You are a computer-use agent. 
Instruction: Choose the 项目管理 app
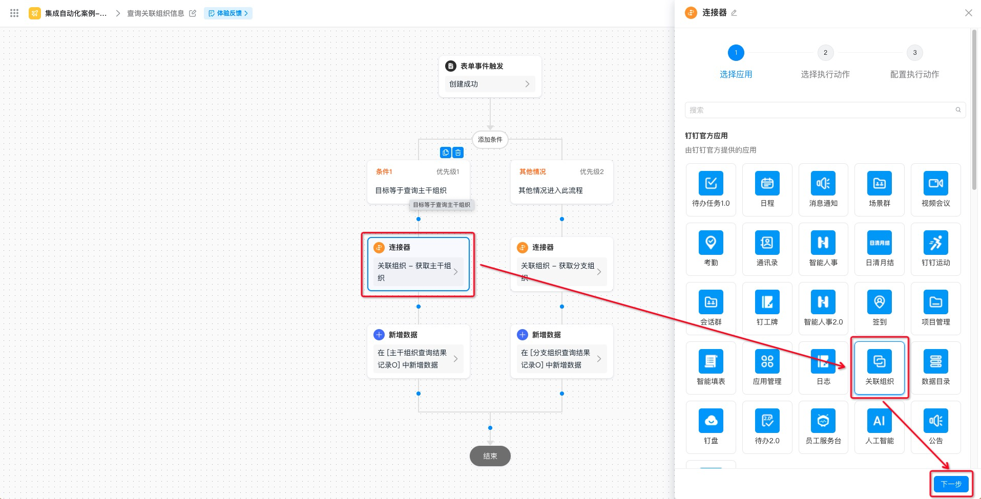pyautogui.click(x=936, y=309)
